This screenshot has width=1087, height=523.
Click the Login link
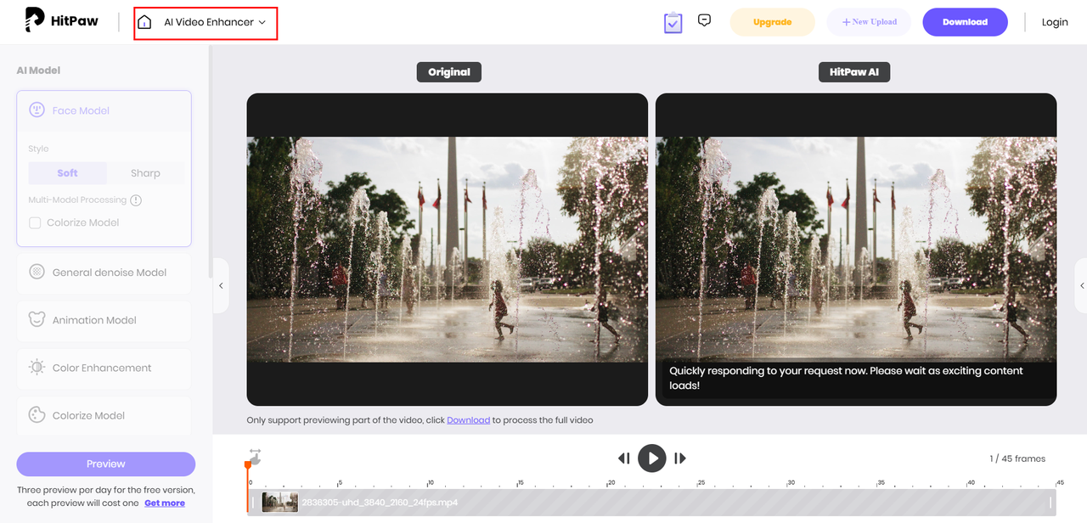pos(1055,22)
